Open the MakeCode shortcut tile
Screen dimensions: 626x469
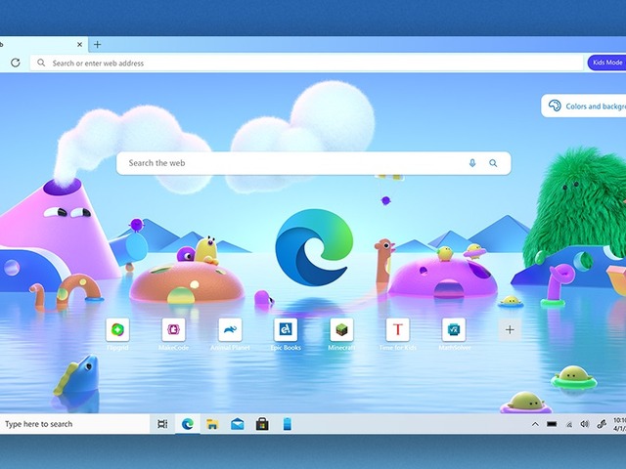[x=173, y=329]
